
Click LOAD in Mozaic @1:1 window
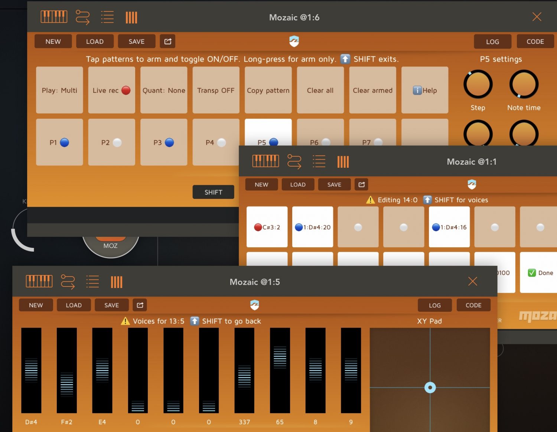point(298,184)
